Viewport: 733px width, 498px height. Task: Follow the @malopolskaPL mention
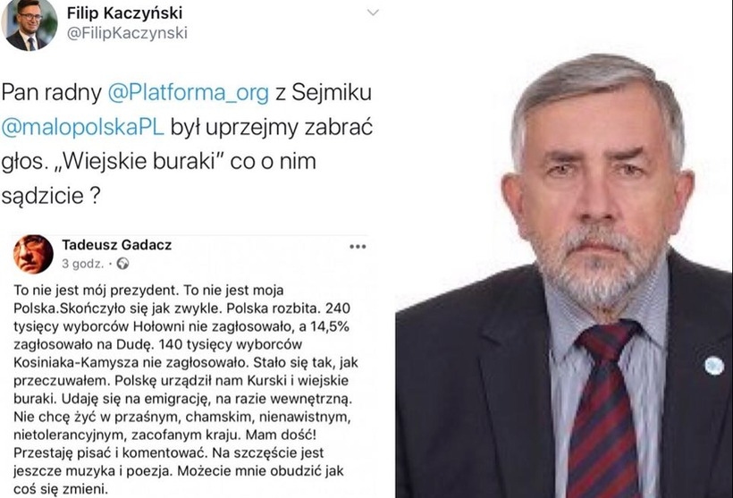pyautogui.click(x=83, y=127)
